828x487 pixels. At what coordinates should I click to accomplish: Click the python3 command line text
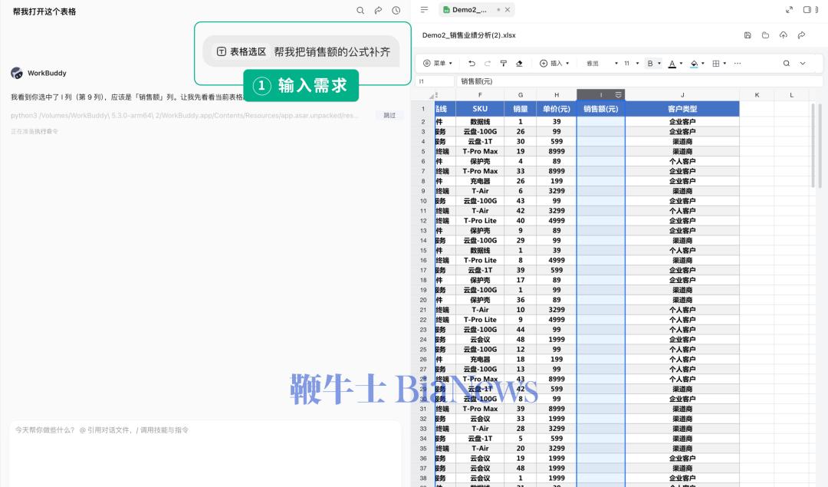click(184, 115)
